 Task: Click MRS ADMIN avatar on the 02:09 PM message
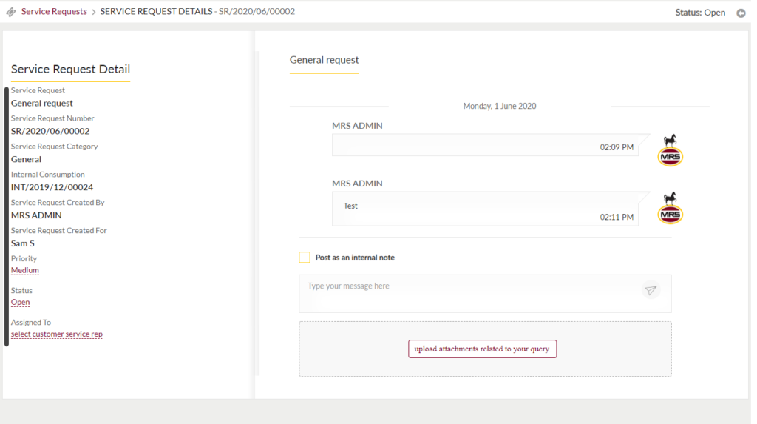(x=670, y=150)
